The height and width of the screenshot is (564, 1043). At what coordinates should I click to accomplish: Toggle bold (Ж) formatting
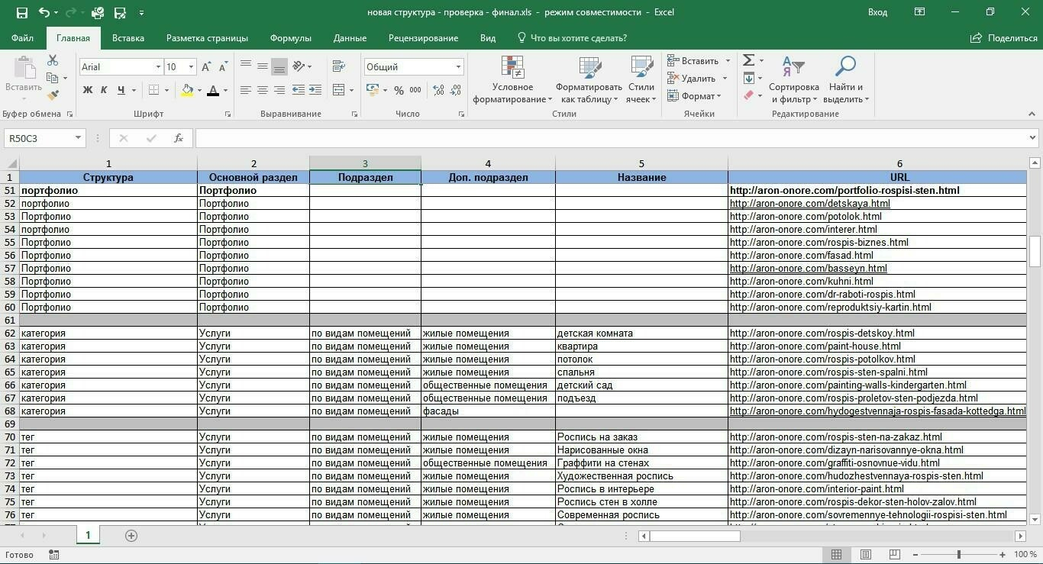pos(87,90)
